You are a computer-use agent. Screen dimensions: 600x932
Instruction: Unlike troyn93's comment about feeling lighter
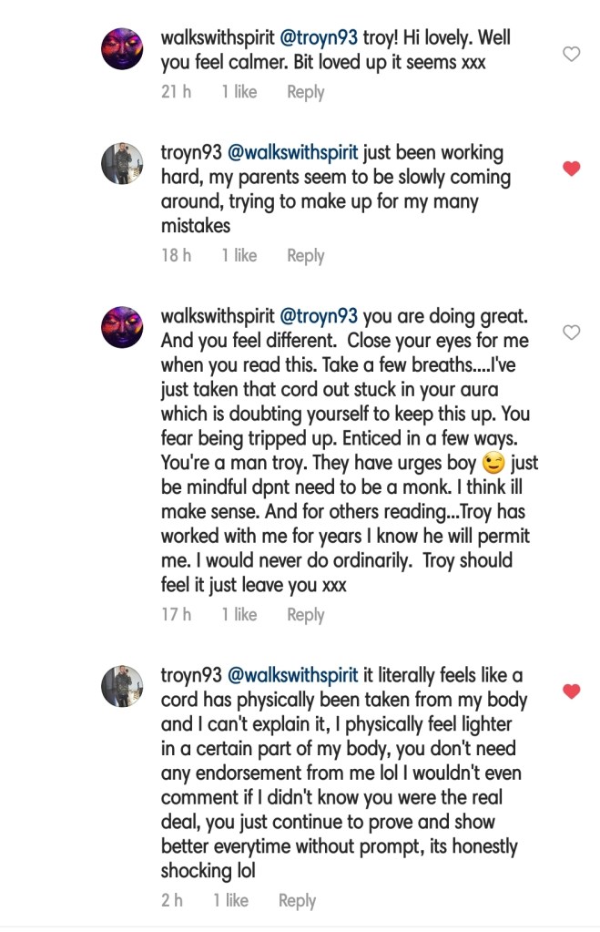click(x=572, y=692)
